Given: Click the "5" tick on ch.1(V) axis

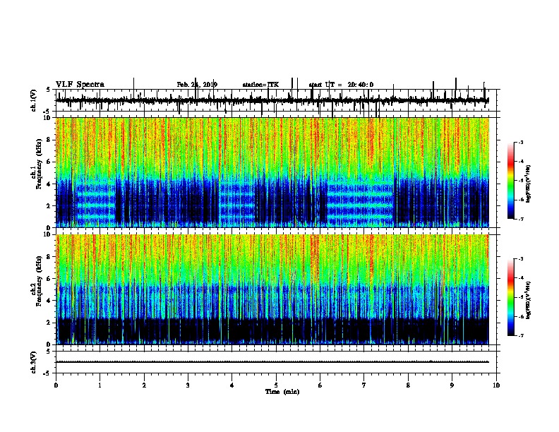Looking at the screenshot, I should pyautogui.click(x=48, y=90).
